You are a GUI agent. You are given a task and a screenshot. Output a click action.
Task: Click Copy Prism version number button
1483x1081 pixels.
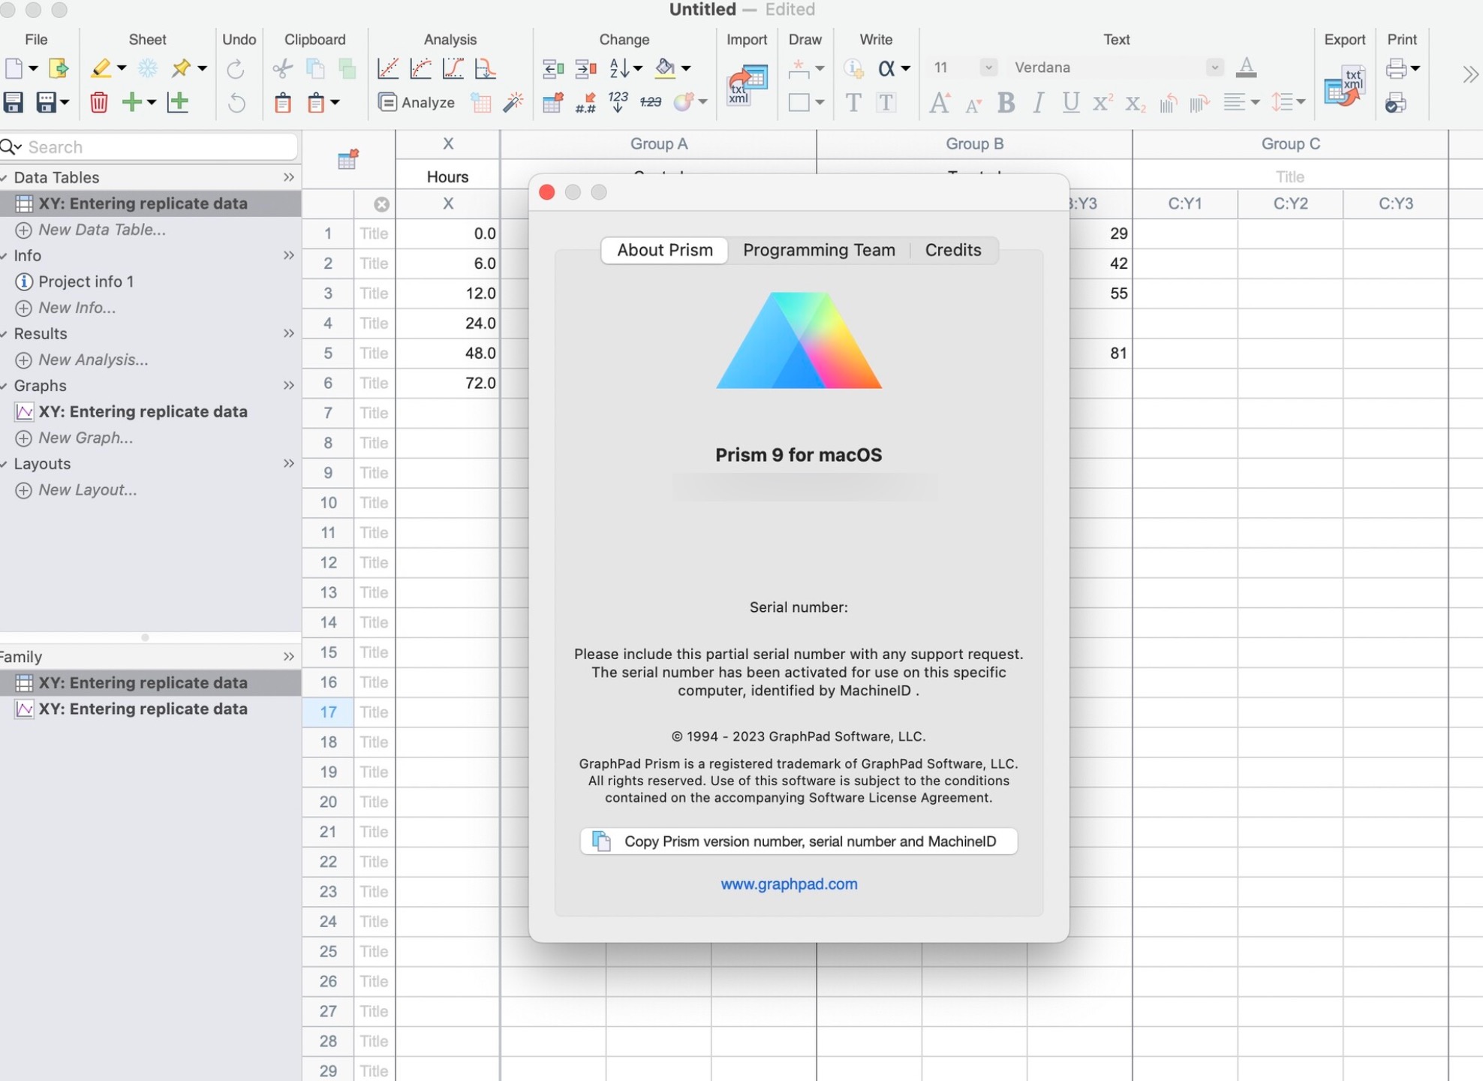(799, 842)
